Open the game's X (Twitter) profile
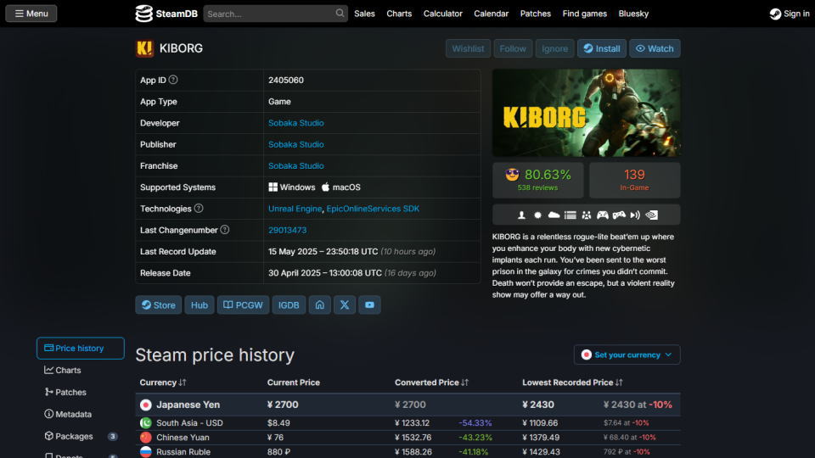The width and height of the screenshot is (815, 458). [345, 304]
